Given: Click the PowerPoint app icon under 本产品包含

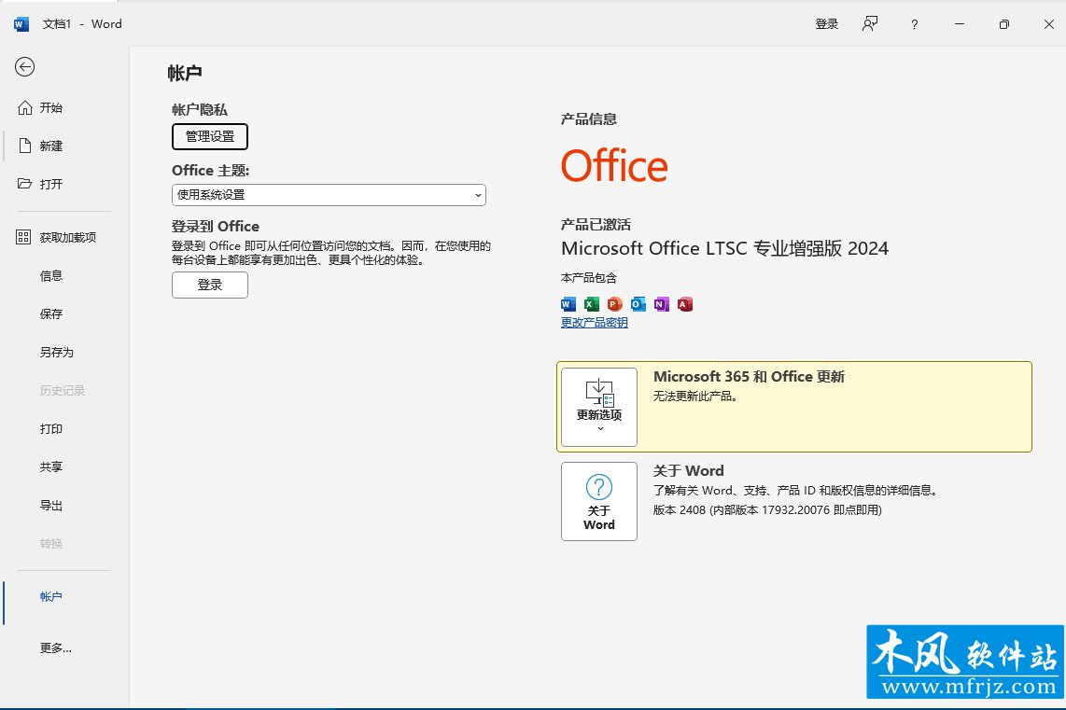Looking at the screenshot, I should [x=614, y=304].
